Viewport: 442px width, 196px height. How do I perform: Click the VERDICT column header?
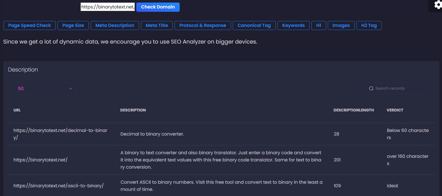click(395, 110)
